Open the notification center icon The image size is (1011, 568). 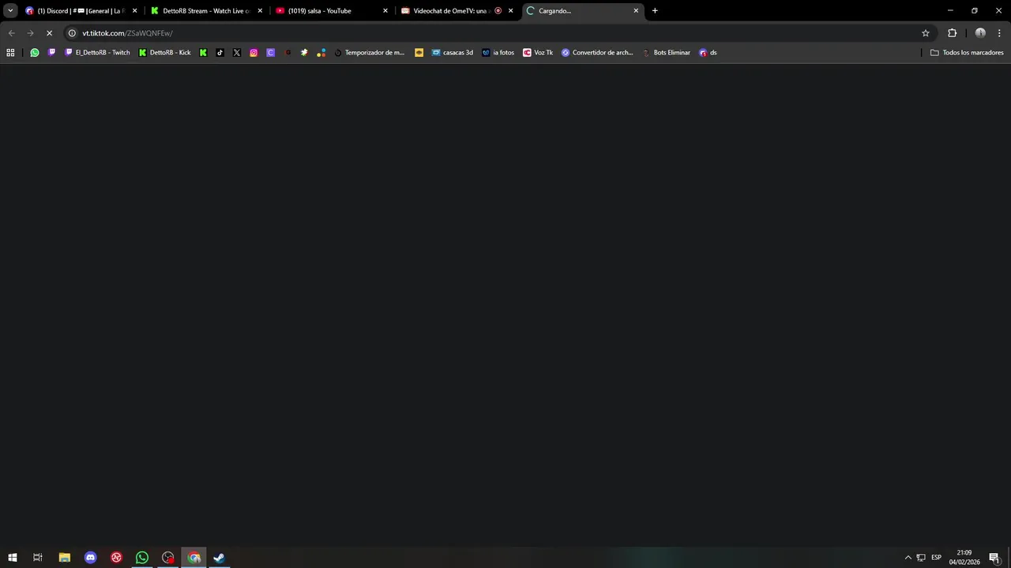994,558
